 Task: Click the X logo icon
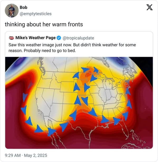click(150, 7)
